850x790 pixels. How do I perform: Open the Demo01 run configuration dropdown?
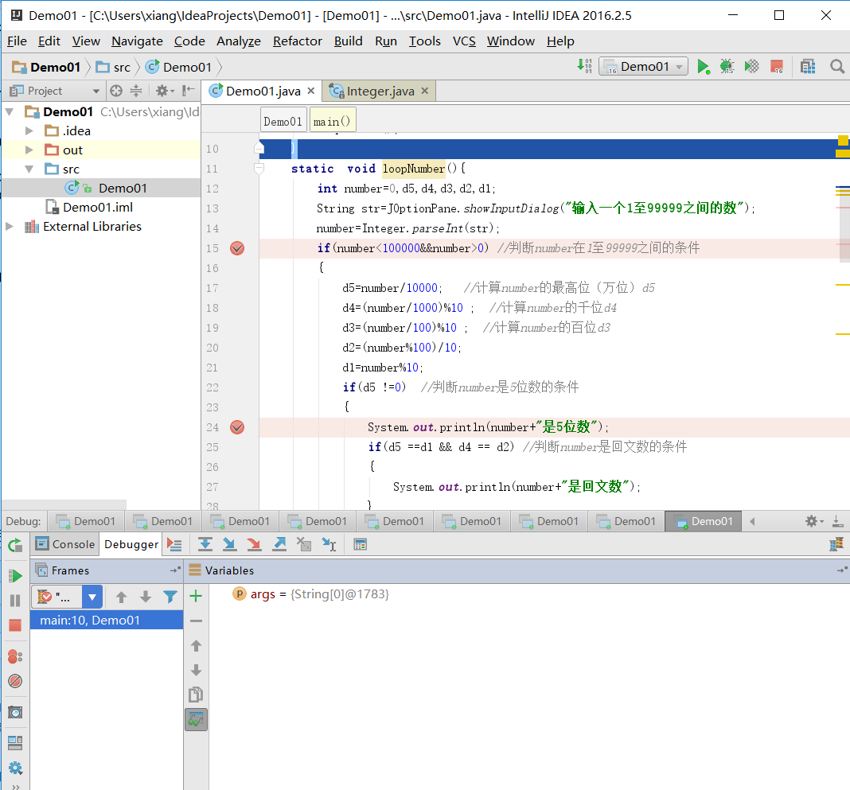643,67
